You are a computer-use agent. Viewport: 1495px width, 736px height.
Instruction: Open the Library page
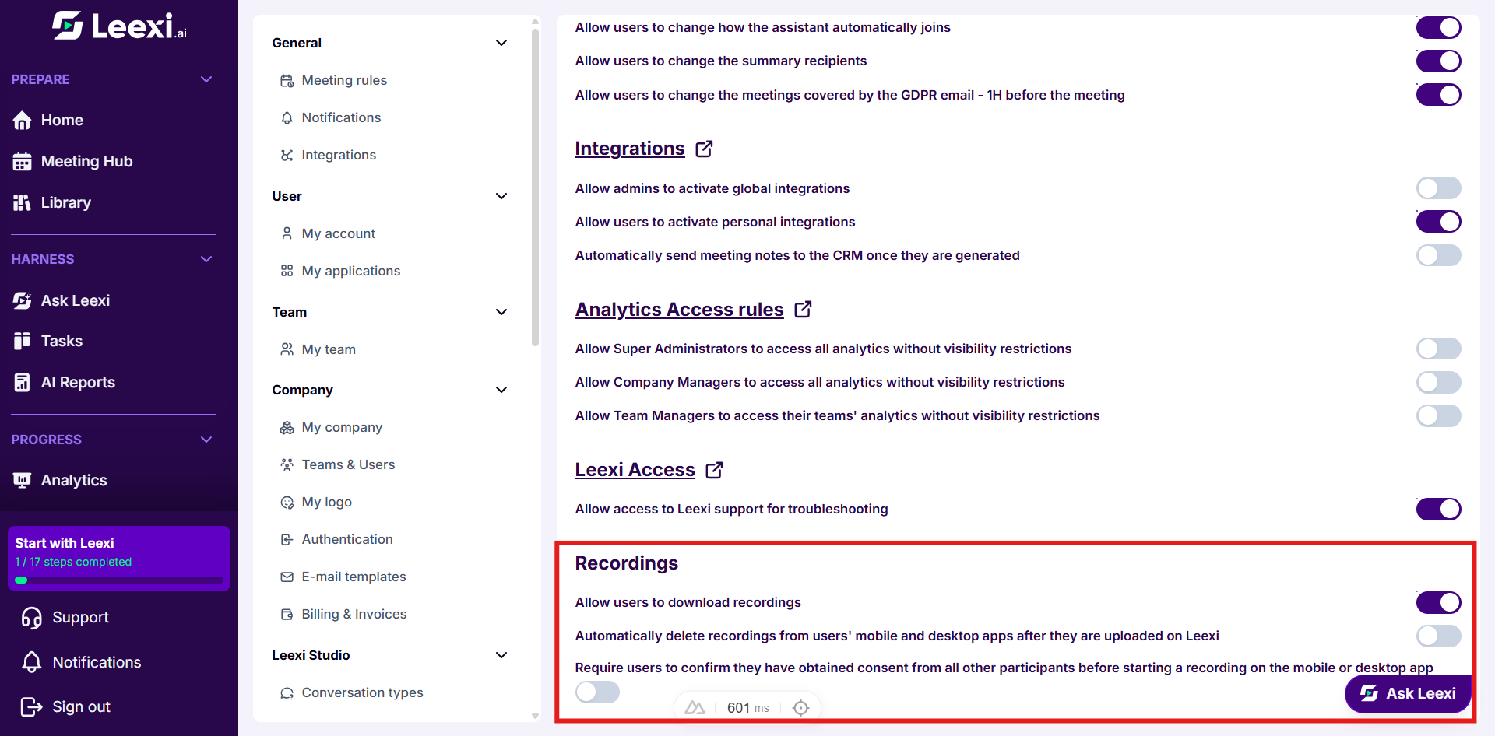click(66, 203)
